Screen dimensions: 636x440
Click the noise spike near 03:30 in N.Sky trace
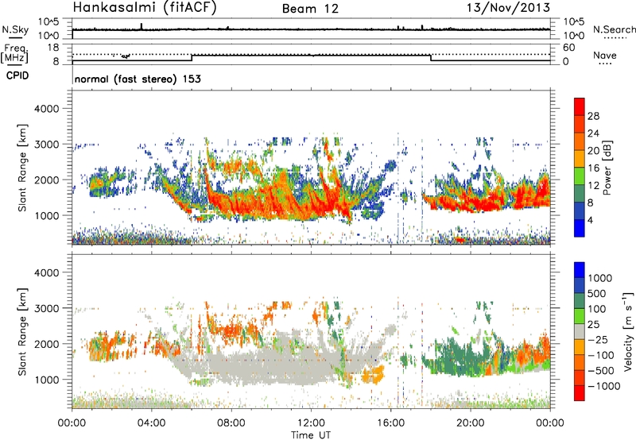click(x=142, y=26)
